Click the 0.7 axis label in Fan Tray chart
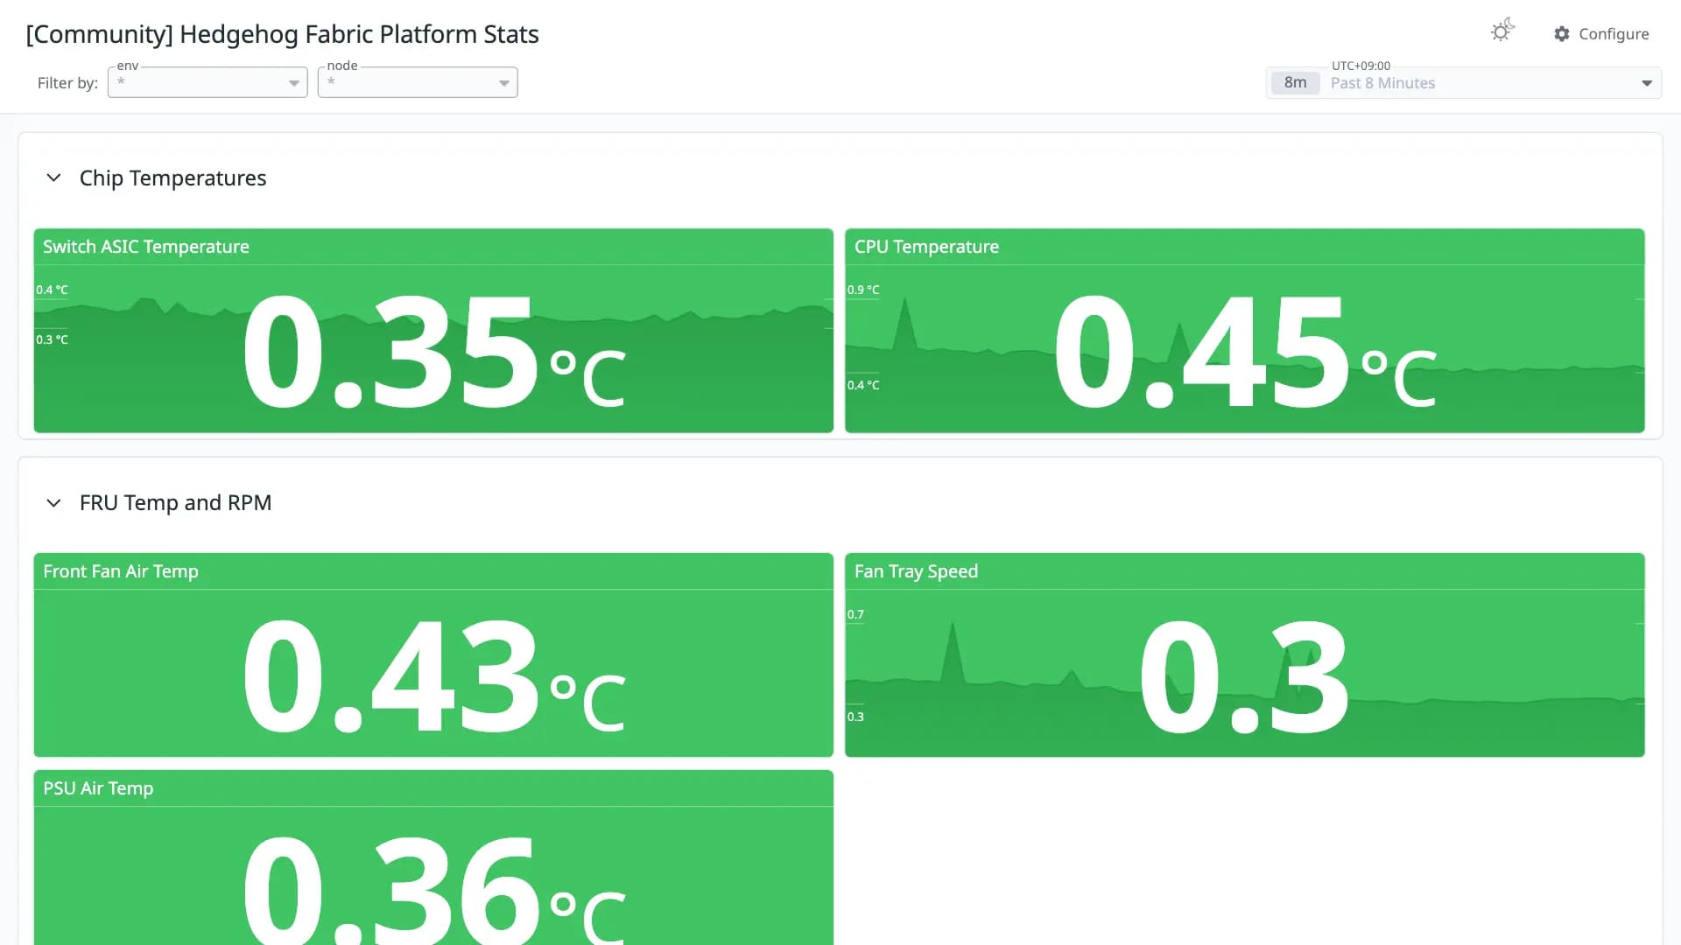This screenshot has height=945, width=1681. (x=855, y=614)
